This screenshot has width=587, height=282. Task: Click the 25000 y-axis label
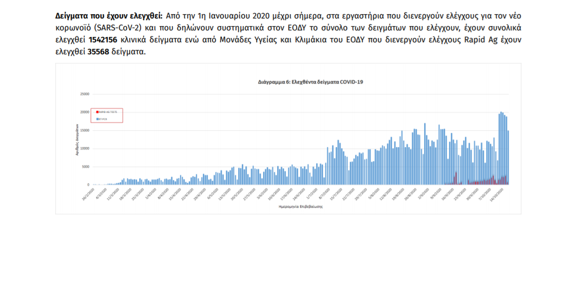[x=85, y=94]
